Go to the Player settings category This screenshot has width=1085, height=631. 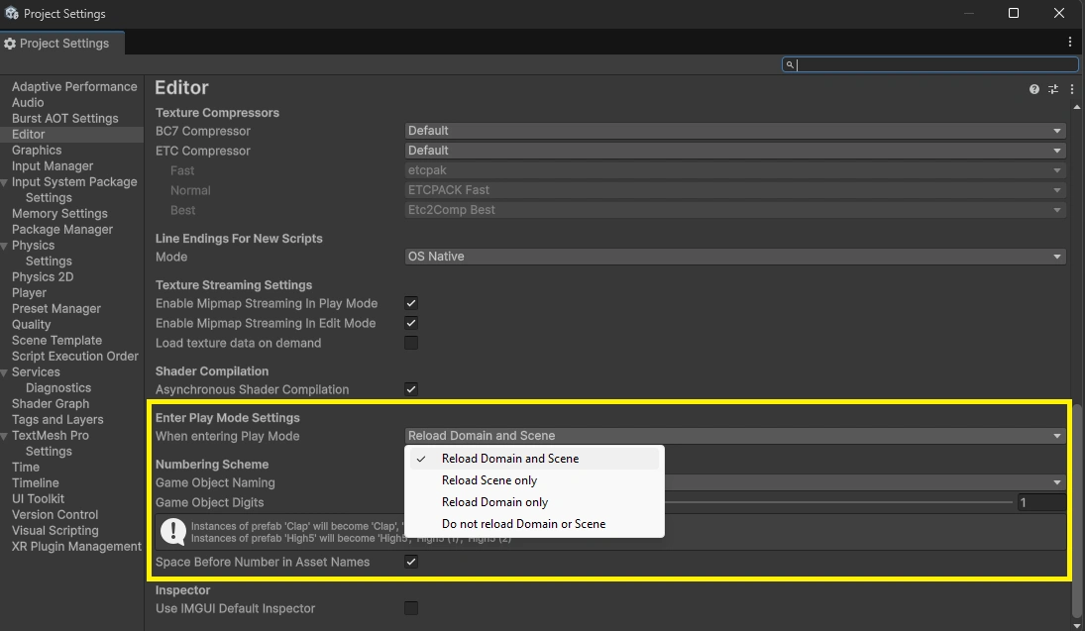[x=29, y=293]
